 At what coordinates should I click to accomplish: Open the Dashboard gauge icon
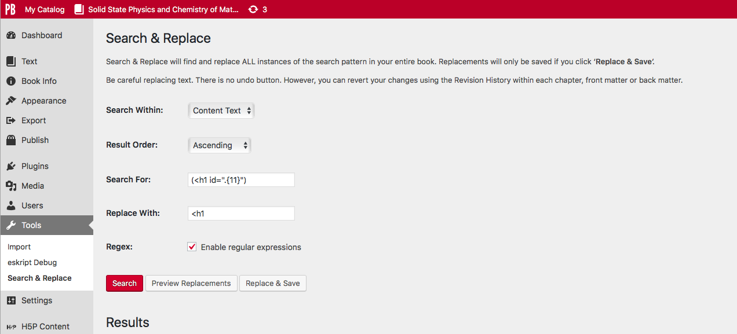point(11,35)
